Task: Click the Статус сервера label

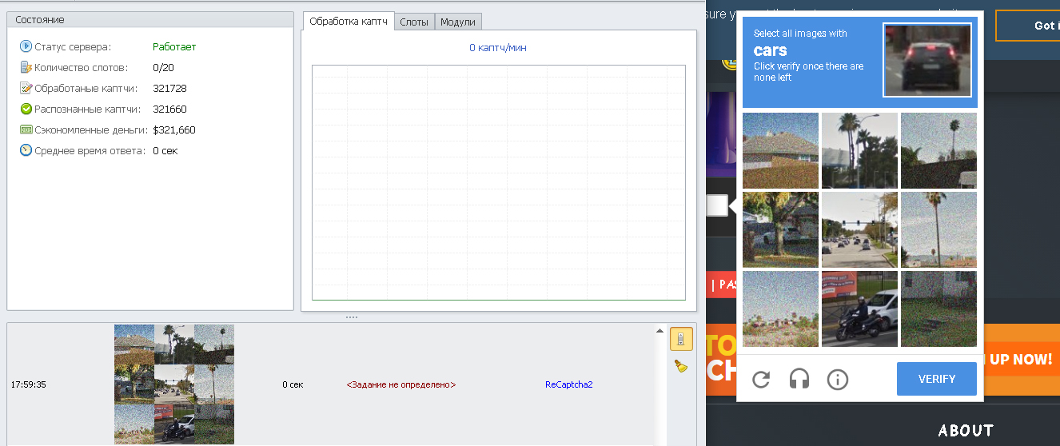Action: click(x=73, y=47)
